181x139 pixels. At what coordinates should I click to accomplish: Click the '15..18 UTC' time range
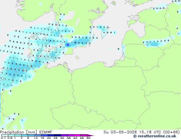coord(150,132)
